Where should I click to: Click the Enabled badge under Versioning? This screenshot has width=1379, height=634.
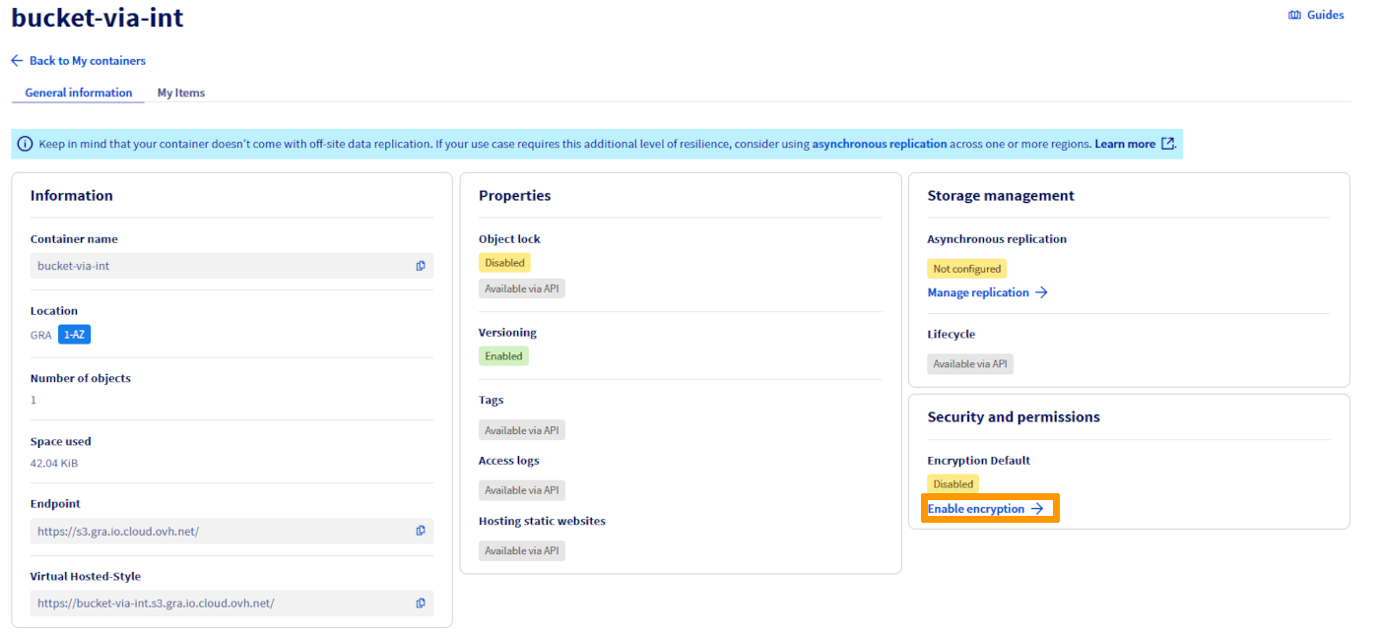[503, 355]
